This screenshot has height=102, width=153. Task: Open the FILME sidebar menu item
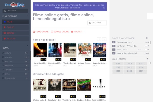click(x=15, y=22)
